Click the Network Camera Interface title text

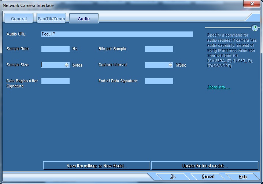tap(28, 5)
